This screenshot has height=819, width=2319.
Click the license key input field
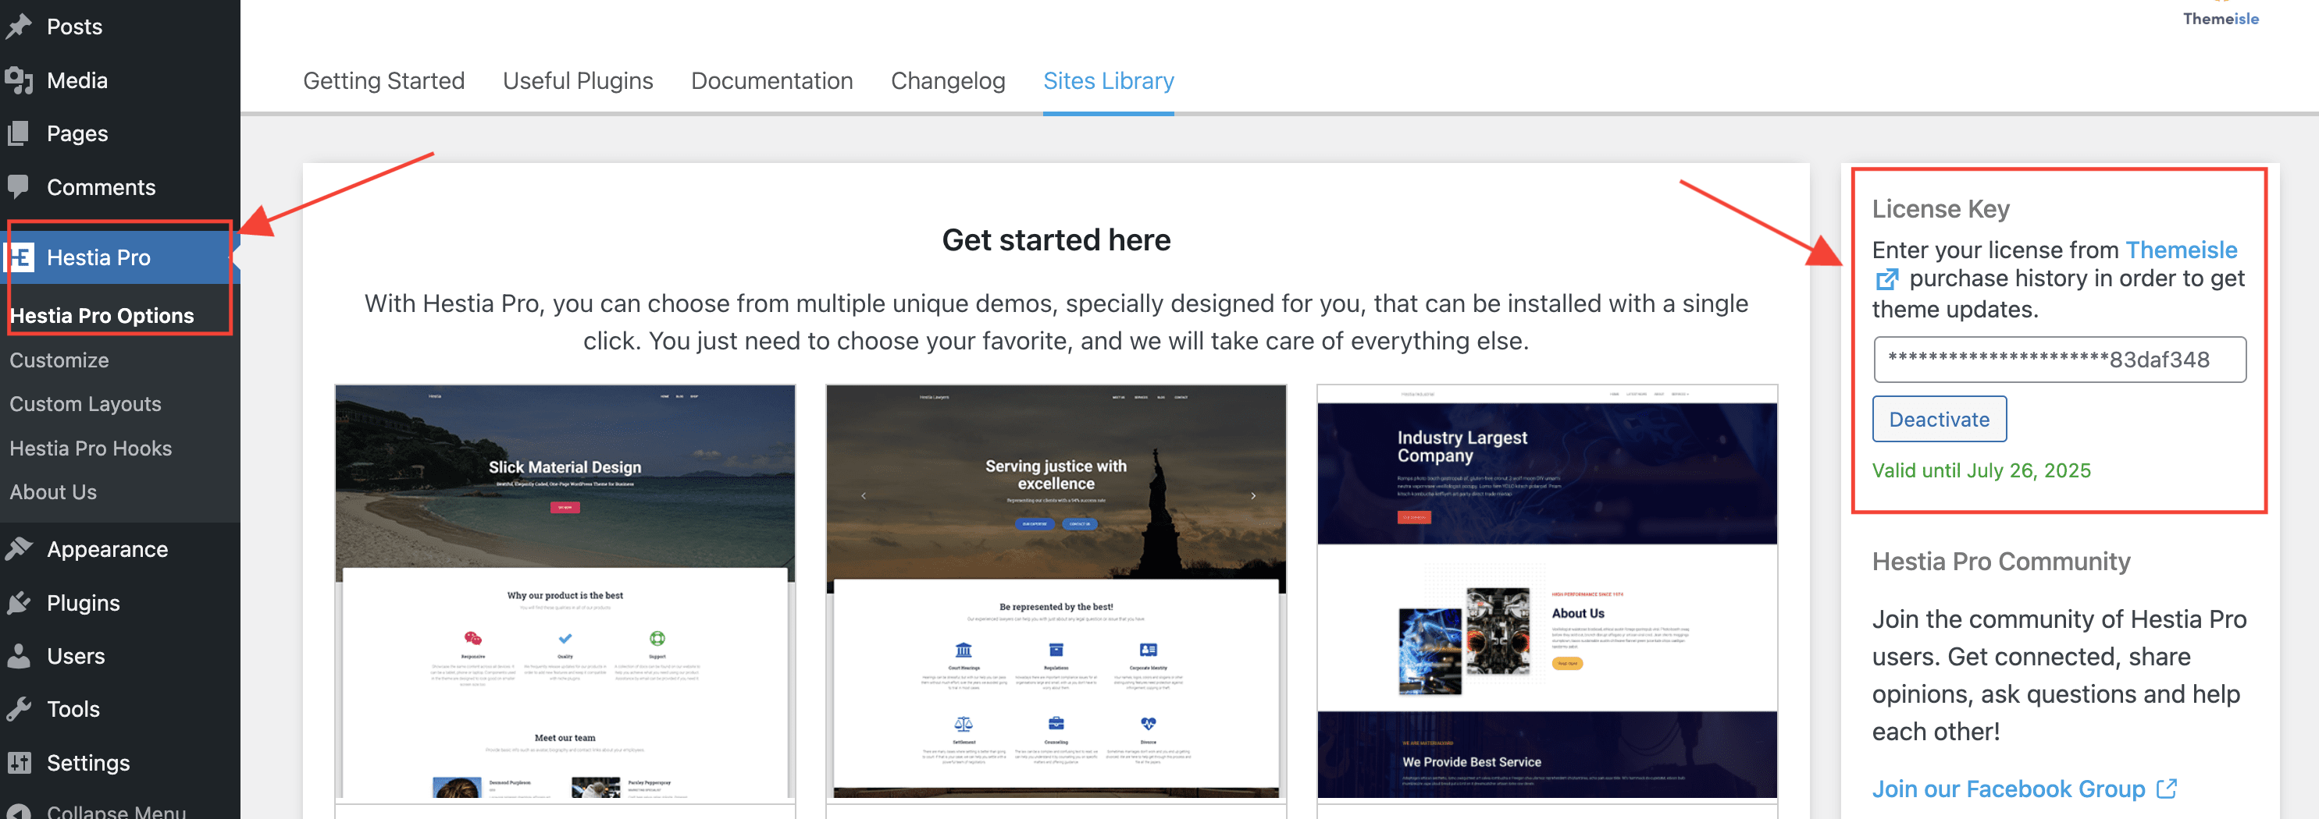2059,360
